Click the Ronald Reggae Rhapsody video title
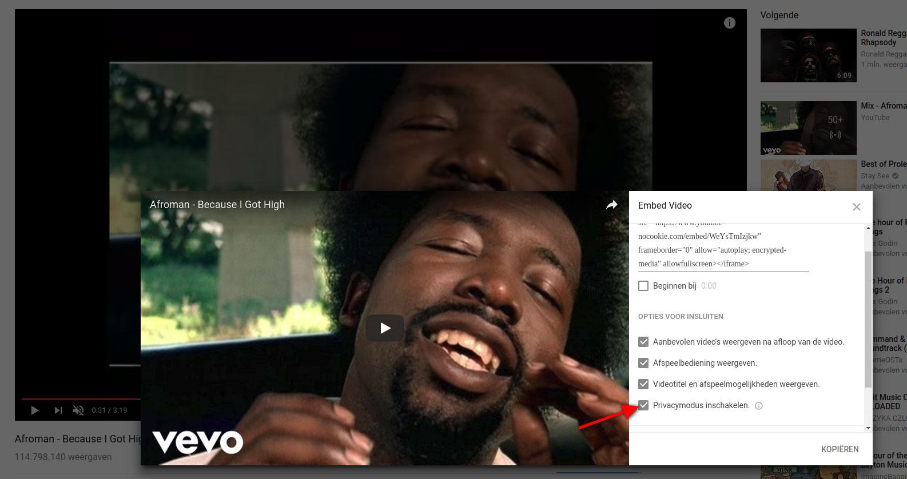 pos(884,38)
